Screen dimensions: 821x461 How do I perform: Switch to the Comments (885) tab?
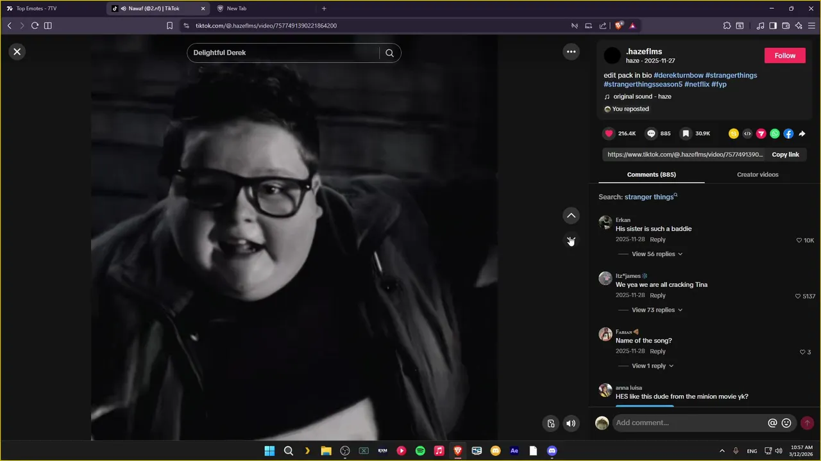651,174
